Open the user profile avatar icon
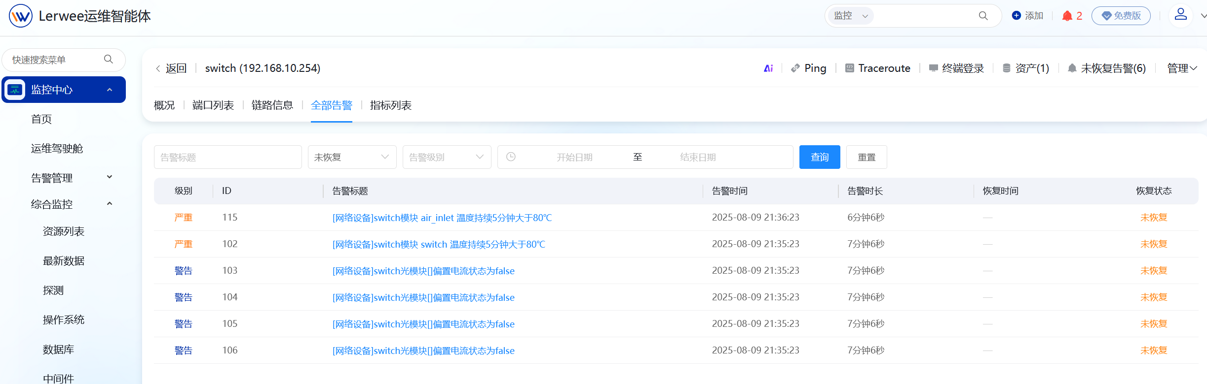Screen dimensions: 1207x384 1180,14
